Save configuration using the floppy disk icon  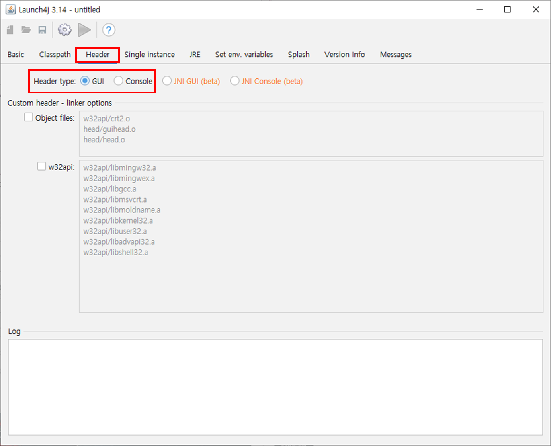point(42,30)
